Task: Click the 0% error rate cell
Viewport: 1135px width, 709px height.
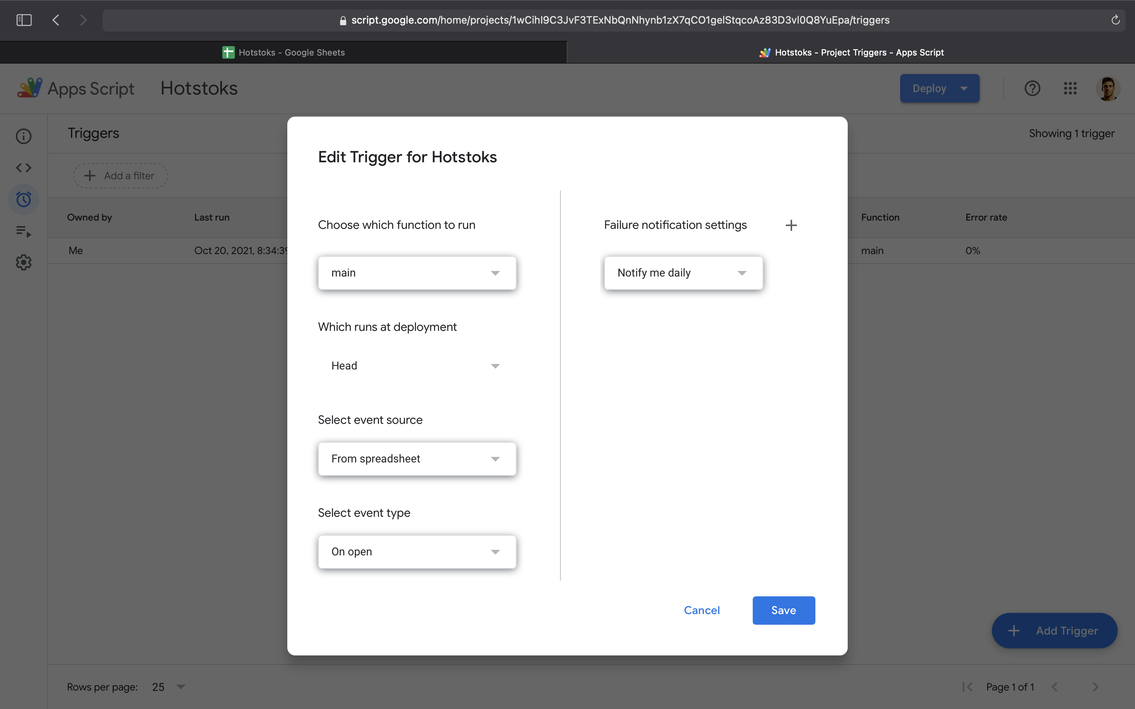Action: [973, 251]
